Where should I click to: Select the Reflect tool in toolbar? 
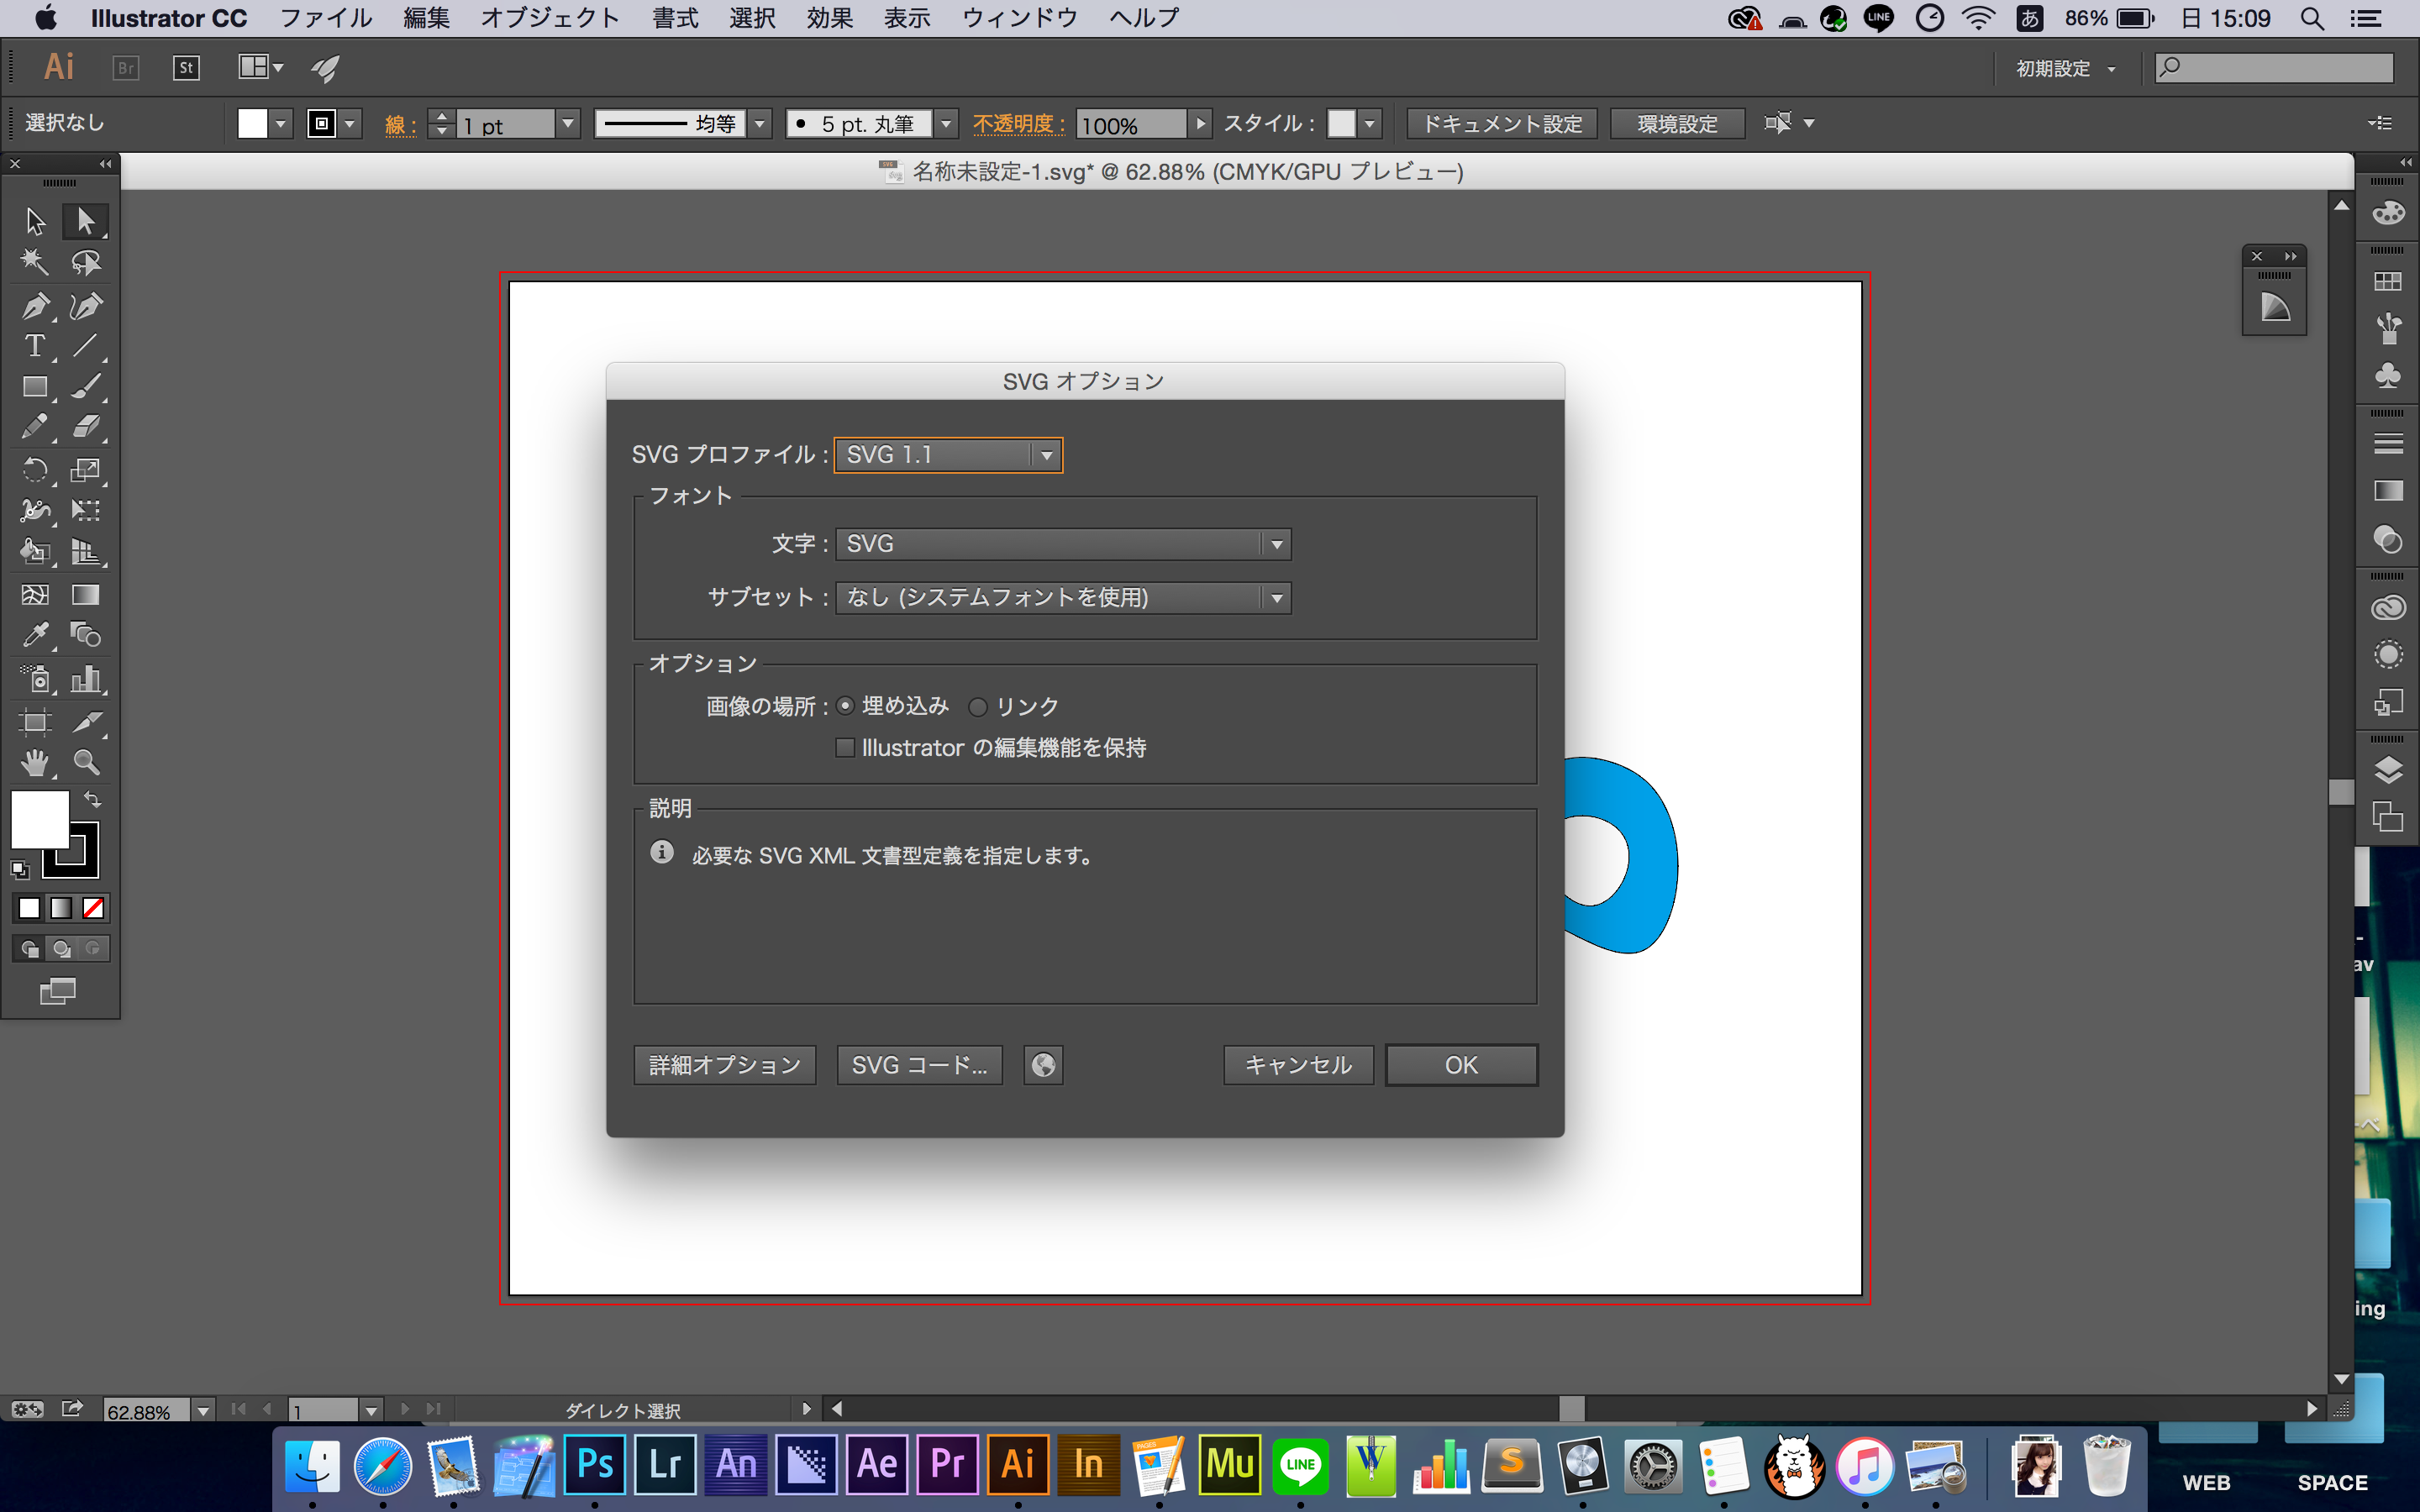tap(33, 472)
